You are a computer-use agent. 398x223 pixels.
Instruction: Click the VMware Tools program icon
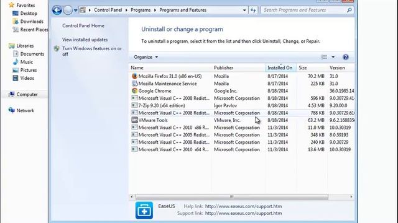click(134, 120)
